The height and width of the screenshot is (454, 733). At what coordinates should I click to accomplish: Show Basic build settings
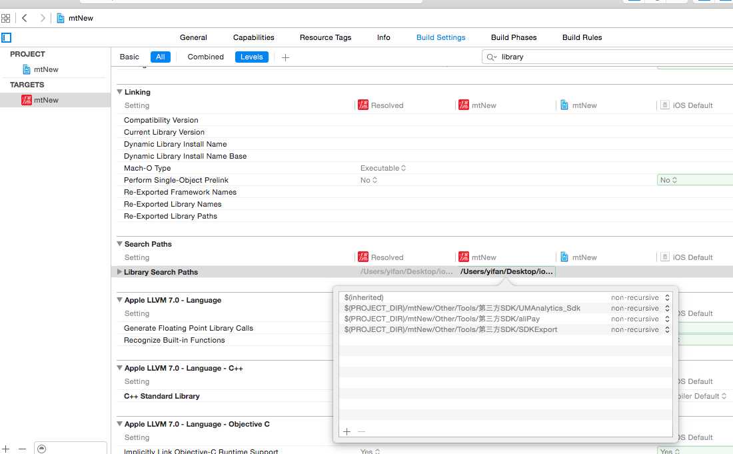click(x=129, y=57)
